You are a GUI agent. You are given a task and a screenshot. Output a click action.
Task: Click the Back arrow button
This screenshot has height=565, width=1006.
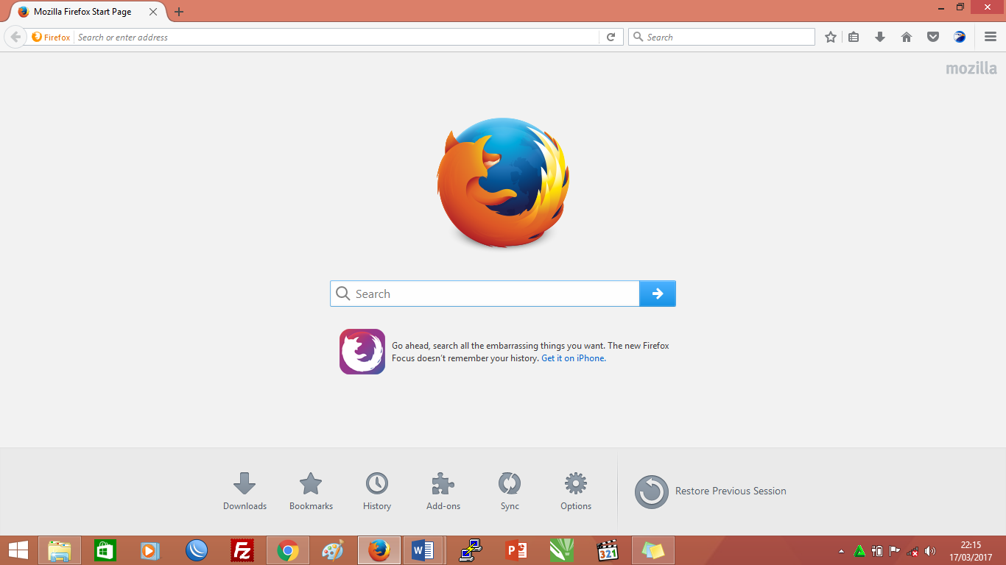click(x=15, y=37)
